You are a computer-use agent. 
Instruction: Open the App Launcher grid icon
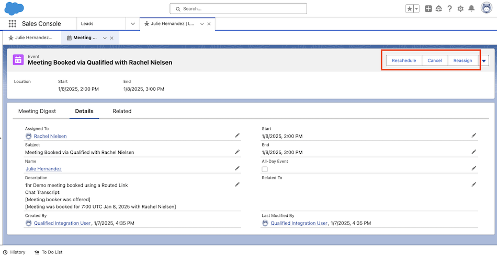pyautogui.click(x=13, y=23)
